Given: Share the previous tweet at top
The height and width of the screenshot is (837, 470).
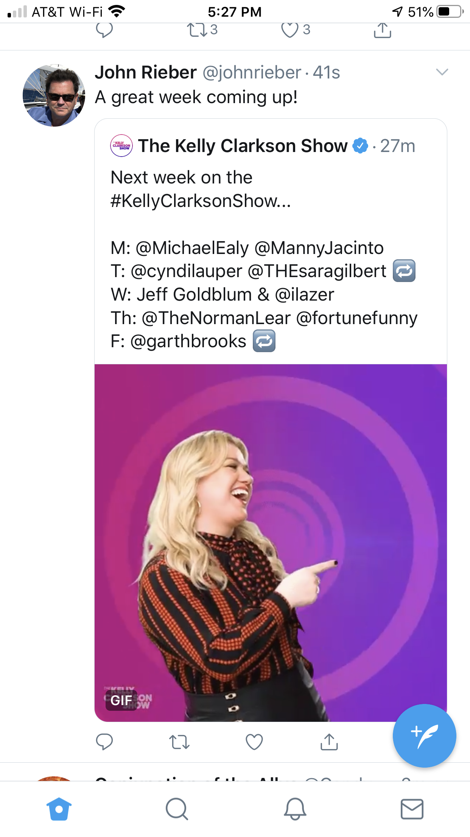Looking at the screenshot, I should pyautogui.click(x=382, y=30).
